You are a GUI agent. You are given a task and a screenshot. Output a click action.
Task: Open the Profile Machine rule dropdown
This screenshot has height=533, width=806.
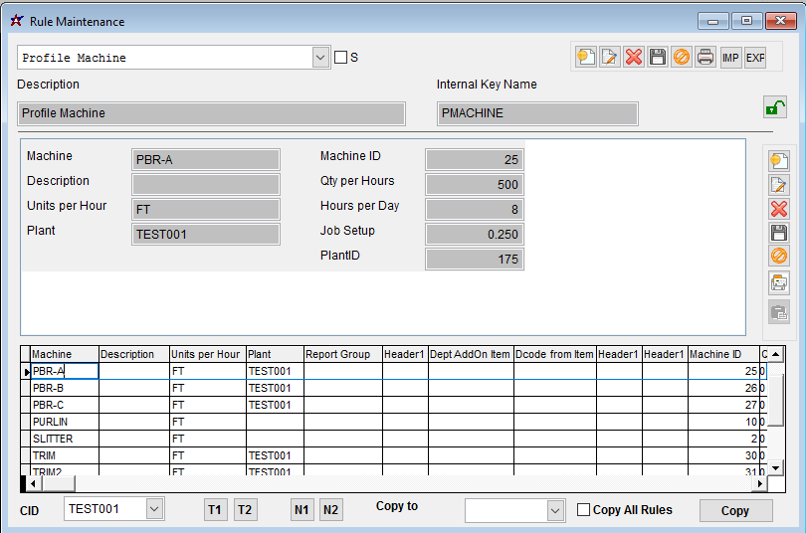click(320, 58)
